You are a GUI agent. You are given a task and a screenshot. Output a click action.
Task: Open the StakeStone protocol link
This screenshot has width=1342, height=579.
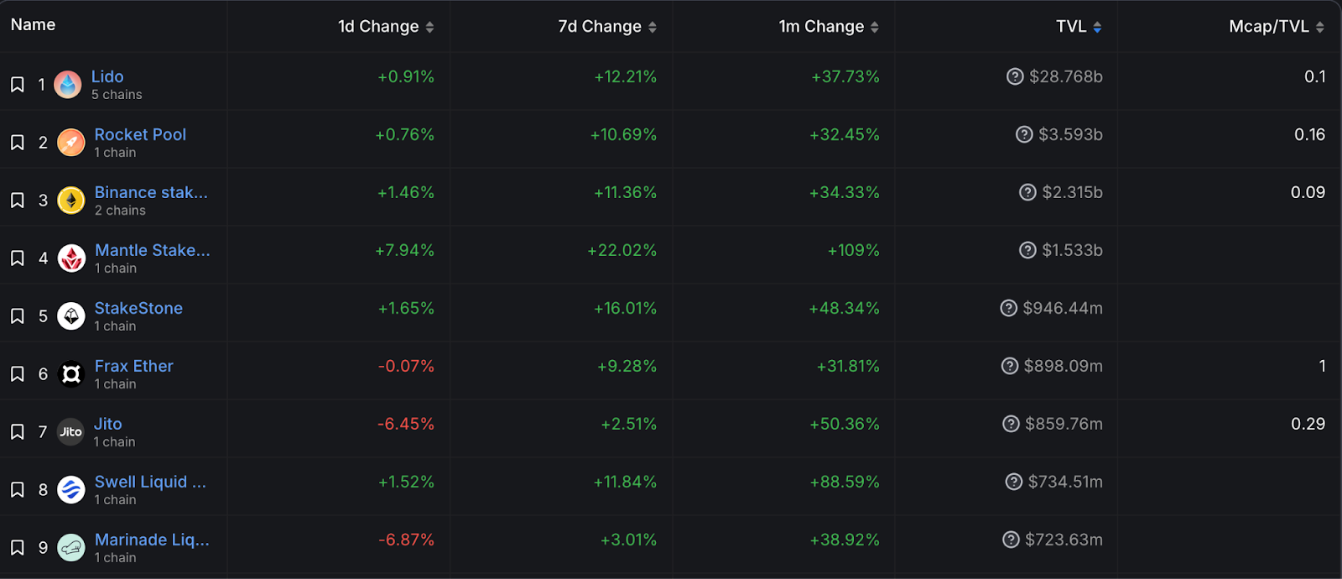point(138,308)
